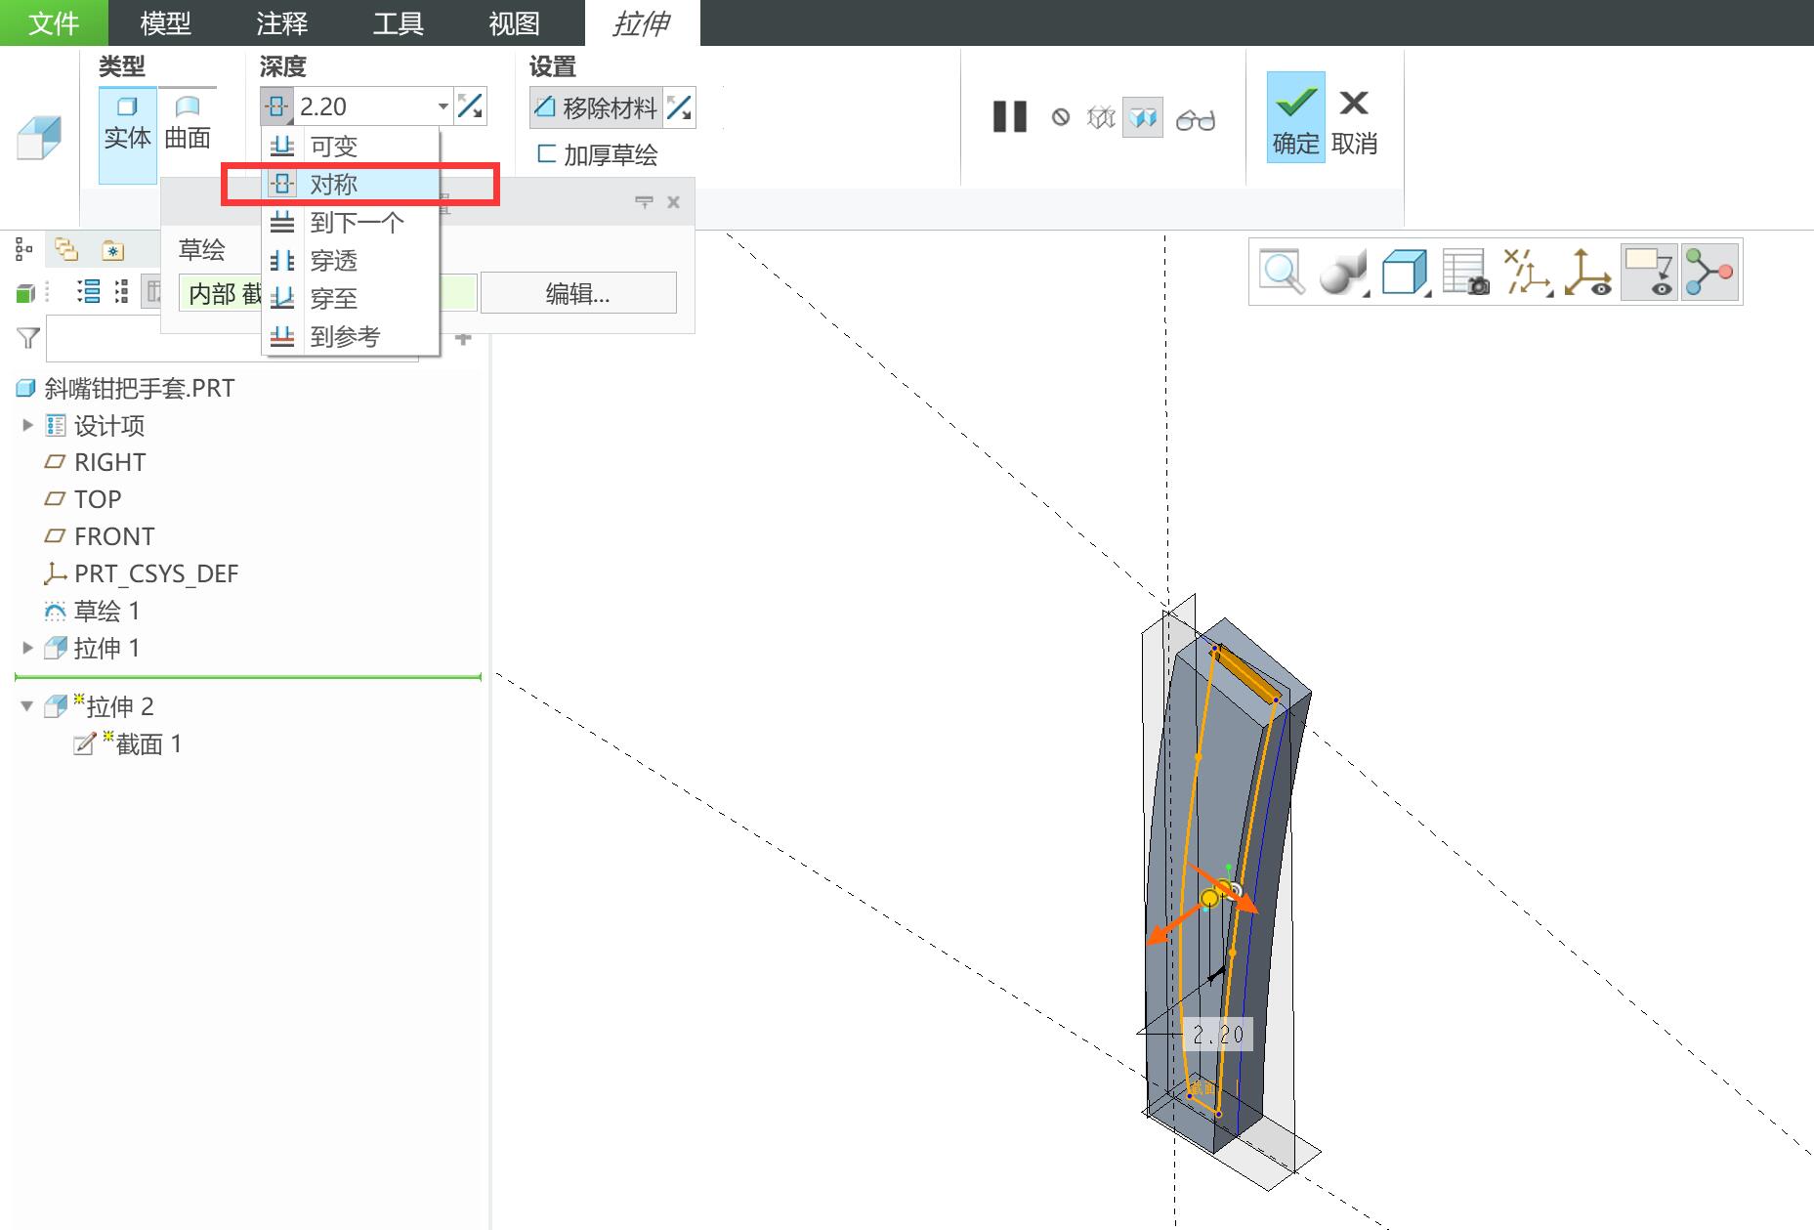Flip the remove material direction
Image resolution: width=1814 pixels, height=1230 pixels.
coord(680,107)
